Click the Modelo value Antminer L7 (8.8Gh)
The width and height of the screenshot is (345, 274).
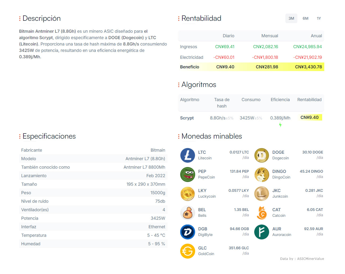145,159
